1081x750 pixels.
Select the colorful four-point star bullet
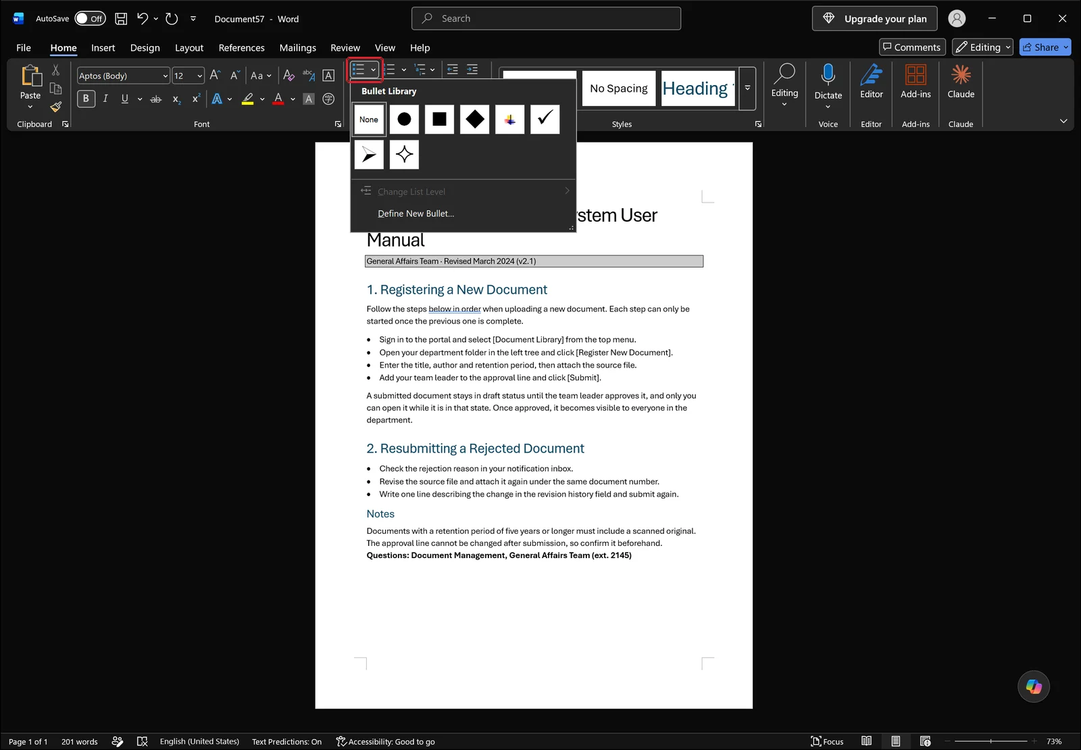[x=510, y=120]
